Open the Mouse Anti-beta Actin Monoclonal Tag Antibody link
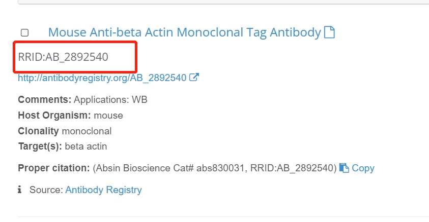Image resolution: width=429 pixels, height=222 pixels. click(x=184, y=32)
